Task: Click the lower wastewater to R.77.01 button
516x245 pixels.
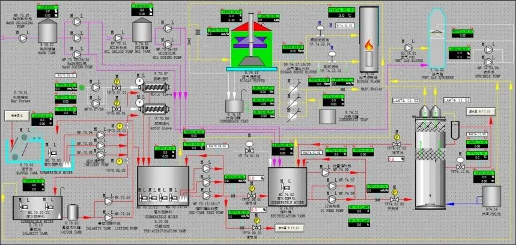Action: 290,228
